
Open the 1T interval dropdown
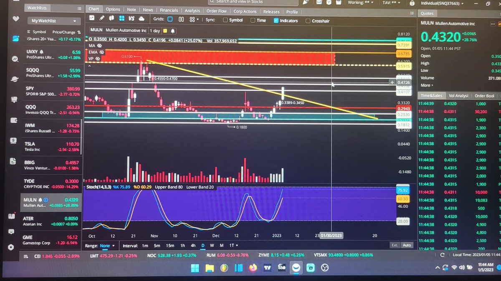pyautogui.click(x=234, y=246)
